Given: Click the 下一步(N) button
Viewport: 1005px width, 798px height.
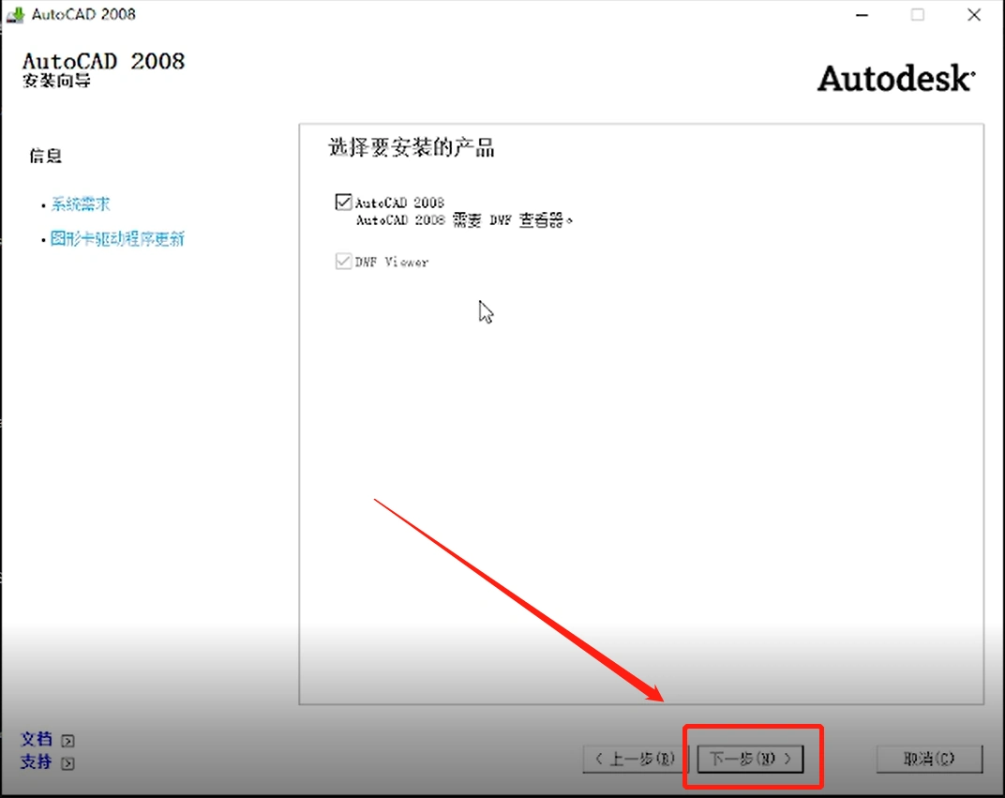Looking at the screenshot, I should point(750,759).
